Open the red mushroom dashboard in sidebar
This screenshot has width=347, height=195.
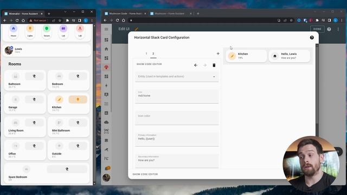tap(106, 67)
